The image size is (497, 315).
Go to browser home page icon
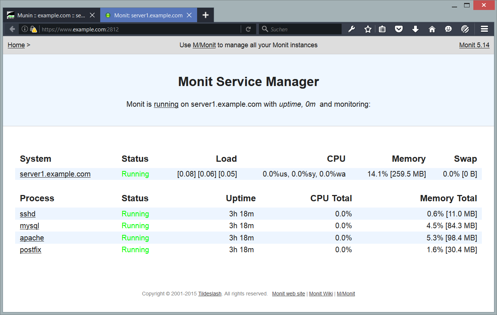[432, 29]
